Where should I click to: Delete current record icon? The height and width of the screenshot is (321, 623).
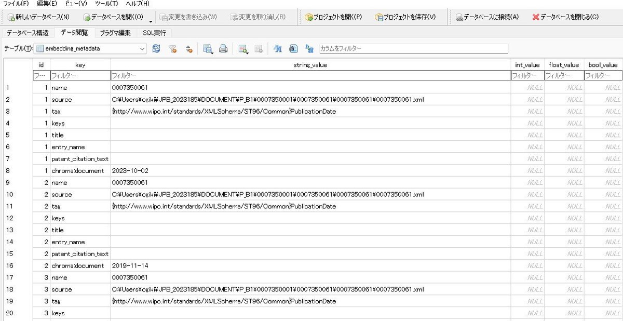(259, 48)
